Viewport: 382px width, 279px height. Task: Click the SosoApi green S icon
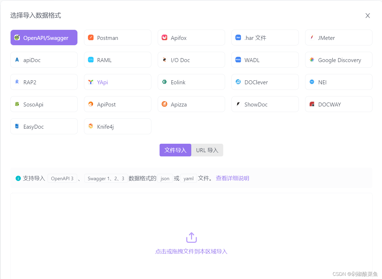[x=17, y=104]
